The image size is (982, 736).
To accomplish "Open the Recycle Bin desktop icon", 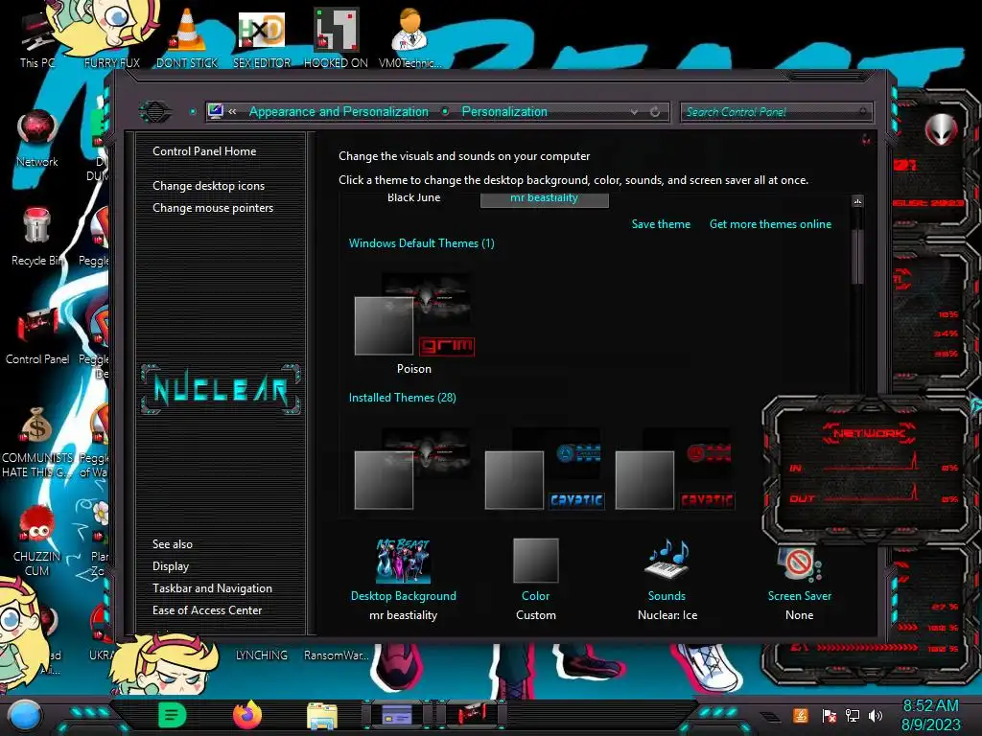I will (36, 237).
